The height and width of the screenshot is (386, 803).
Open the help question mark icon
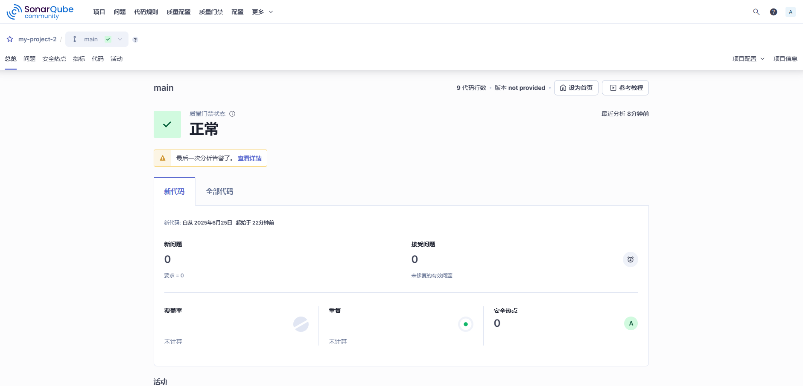click(773, 12)
